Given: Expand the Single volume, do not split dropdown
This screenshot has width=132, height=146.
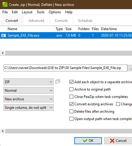Looking at the screenshot, I should click(29, 107).
